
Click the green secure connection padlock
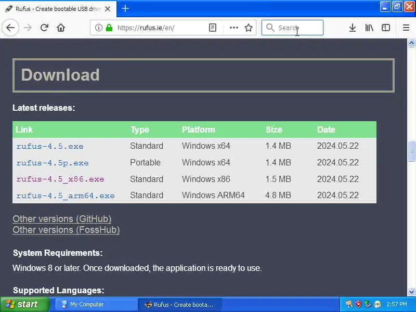click(x=109, y=28)
